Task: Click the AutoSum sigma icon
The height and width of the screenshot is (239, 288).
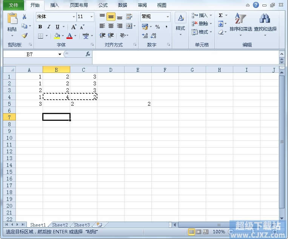Action: (221, 15)
